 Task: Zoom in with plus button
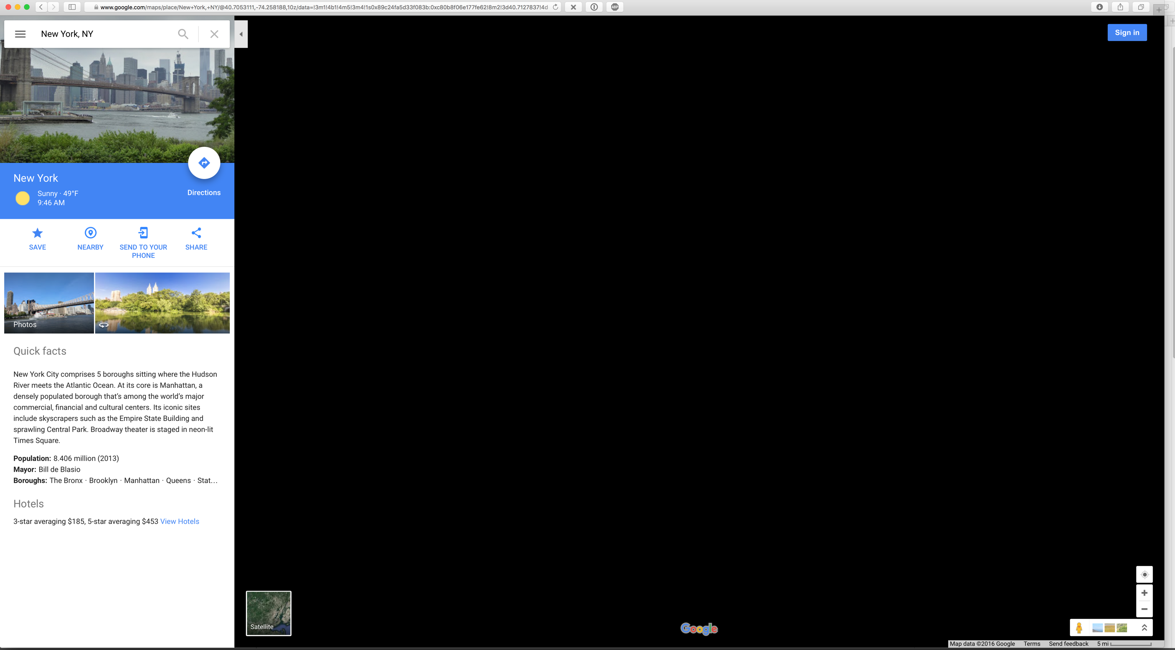coord(1144,593)
